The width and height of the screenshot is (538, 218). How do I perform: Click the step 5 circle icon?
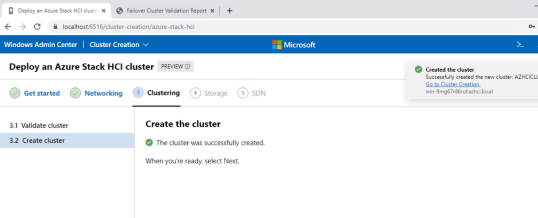coord(243,93)
